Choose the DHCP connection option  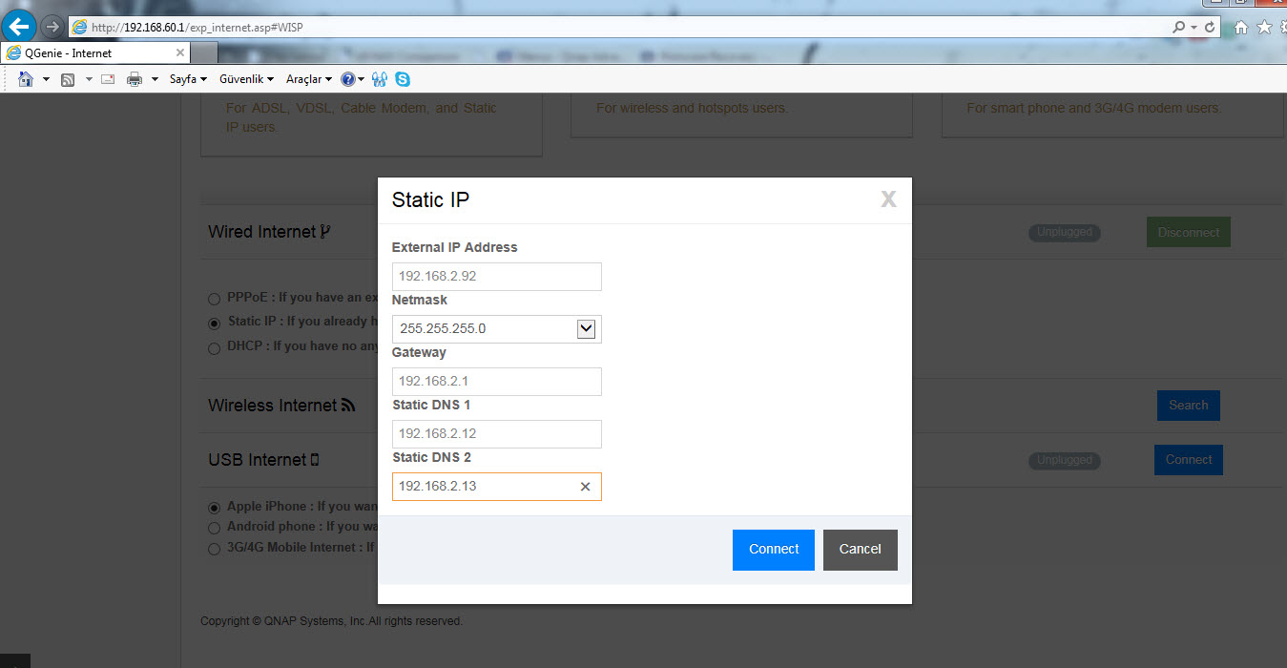click(x=215, y=347)
